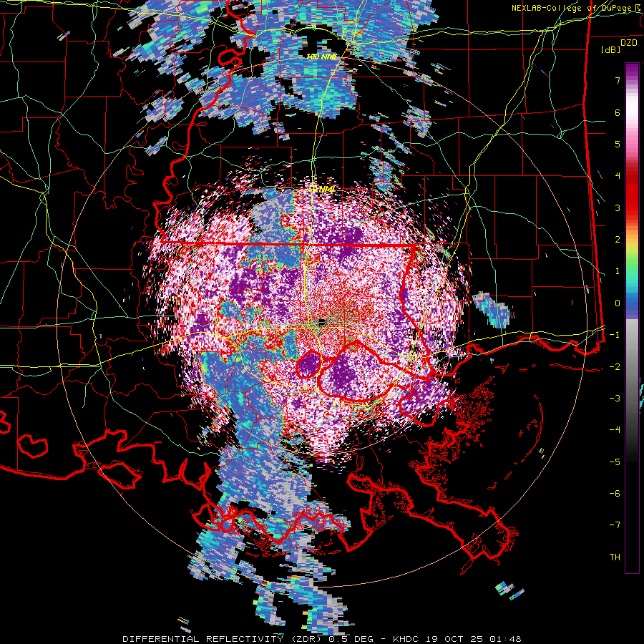Click the DZD label above the color scale
Viewport: 644px width, 644px height.
[x=629, y=43]
